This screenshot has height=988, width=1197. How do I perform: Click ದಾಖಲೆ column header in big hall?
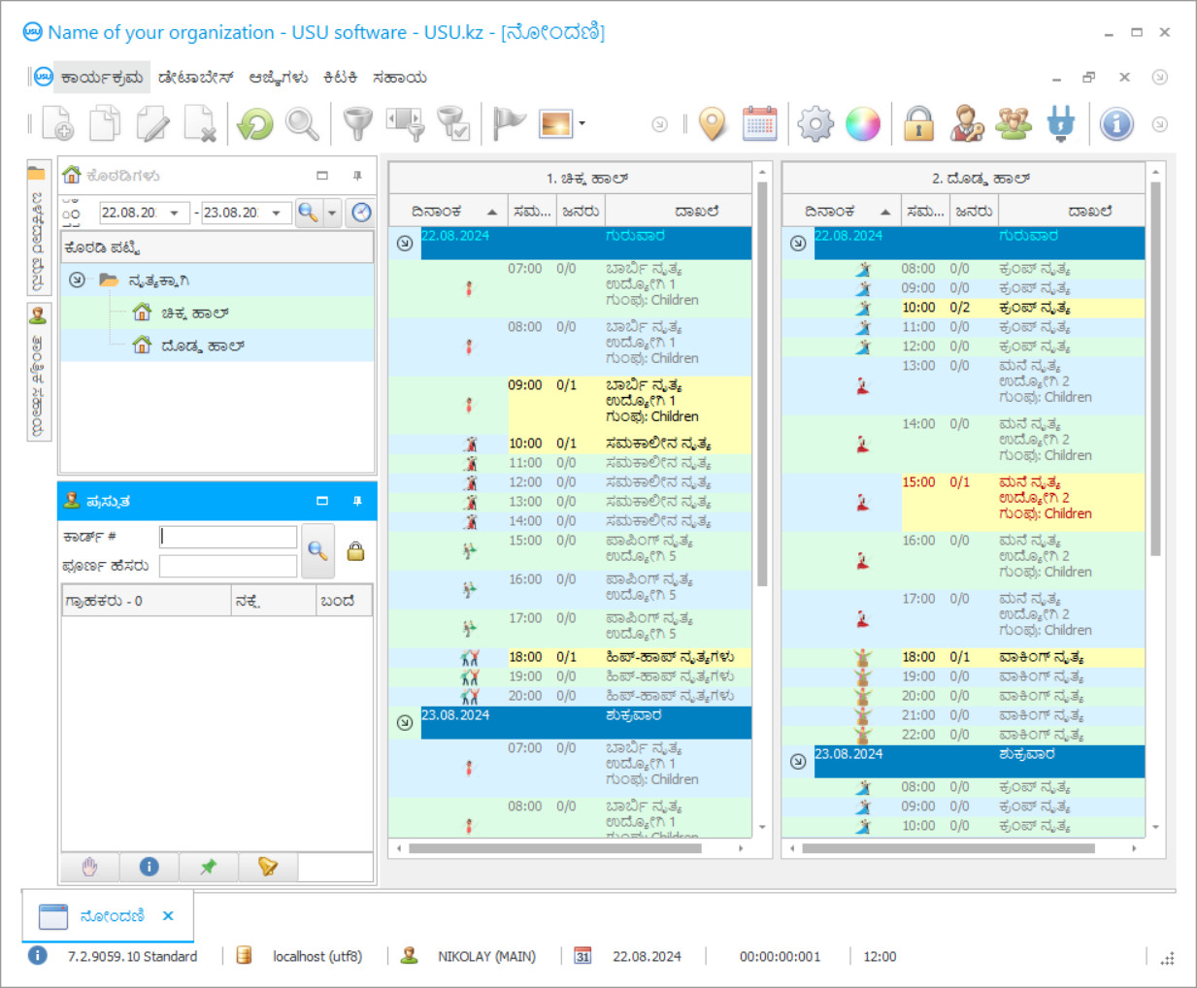[1072, 211]
